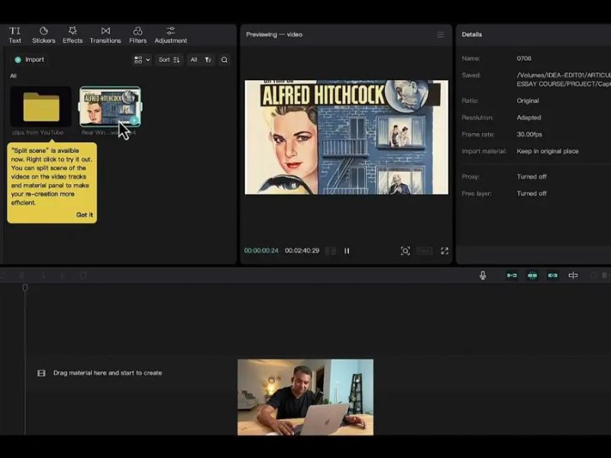Click Drag material here placeholder text
Image resolution: width=611 pixels, height=458 pixels.
coord(108,373)
